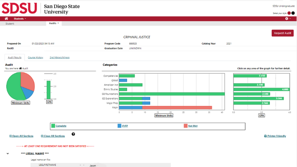The width and height of the screenshot is (297, 167).
Task: Expand the Audits dropdown tab
Action: point(54,23)
